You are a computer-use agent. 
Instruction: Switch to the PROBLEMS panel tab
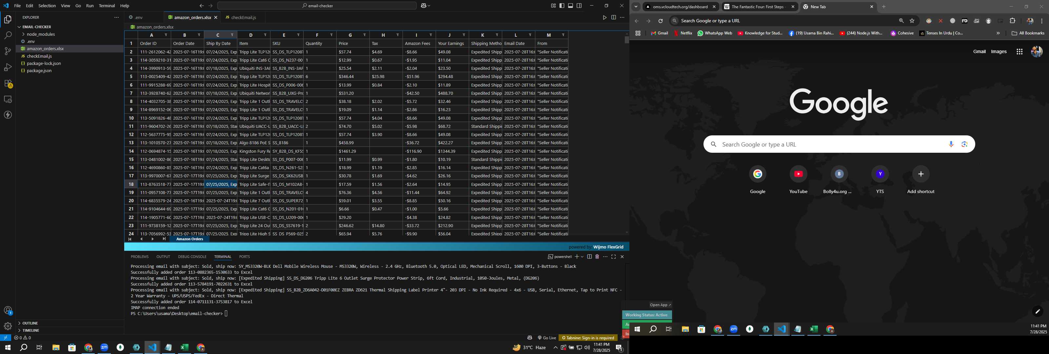coord(140,257)
